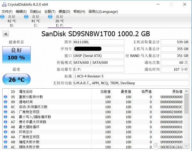Viewport: 192px width, 151px height.
Task: Click power-on hours value 107 小时
Action: tap(175, 69)
